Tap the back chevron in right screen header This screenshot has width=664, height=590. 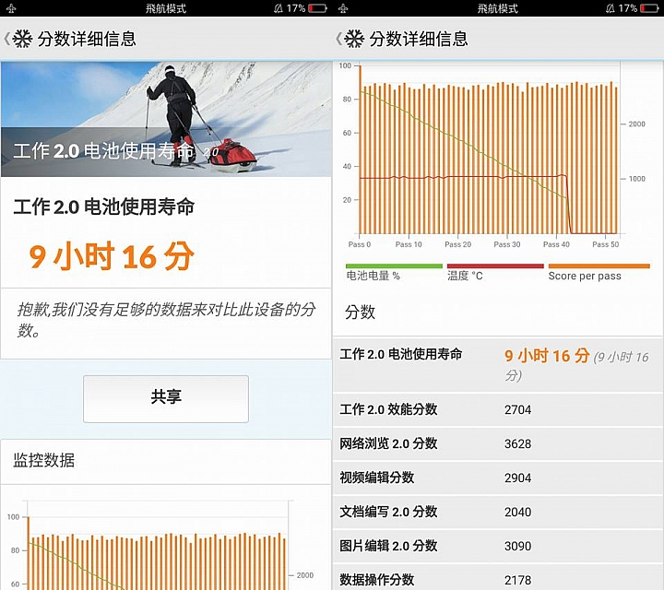[338, 39]
